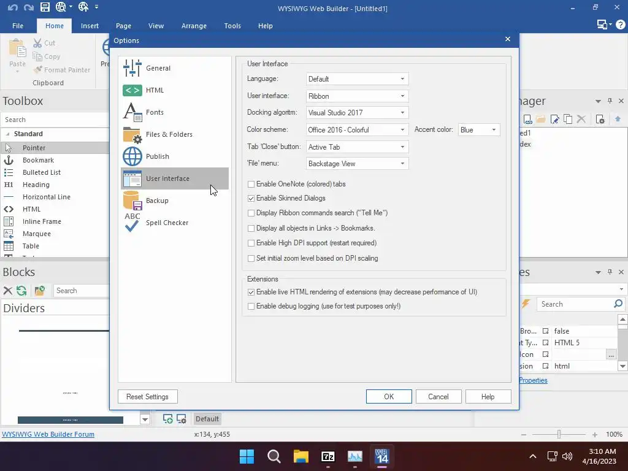
Task: Open the Accent color dropdown
Action: (x=479, y=130)
